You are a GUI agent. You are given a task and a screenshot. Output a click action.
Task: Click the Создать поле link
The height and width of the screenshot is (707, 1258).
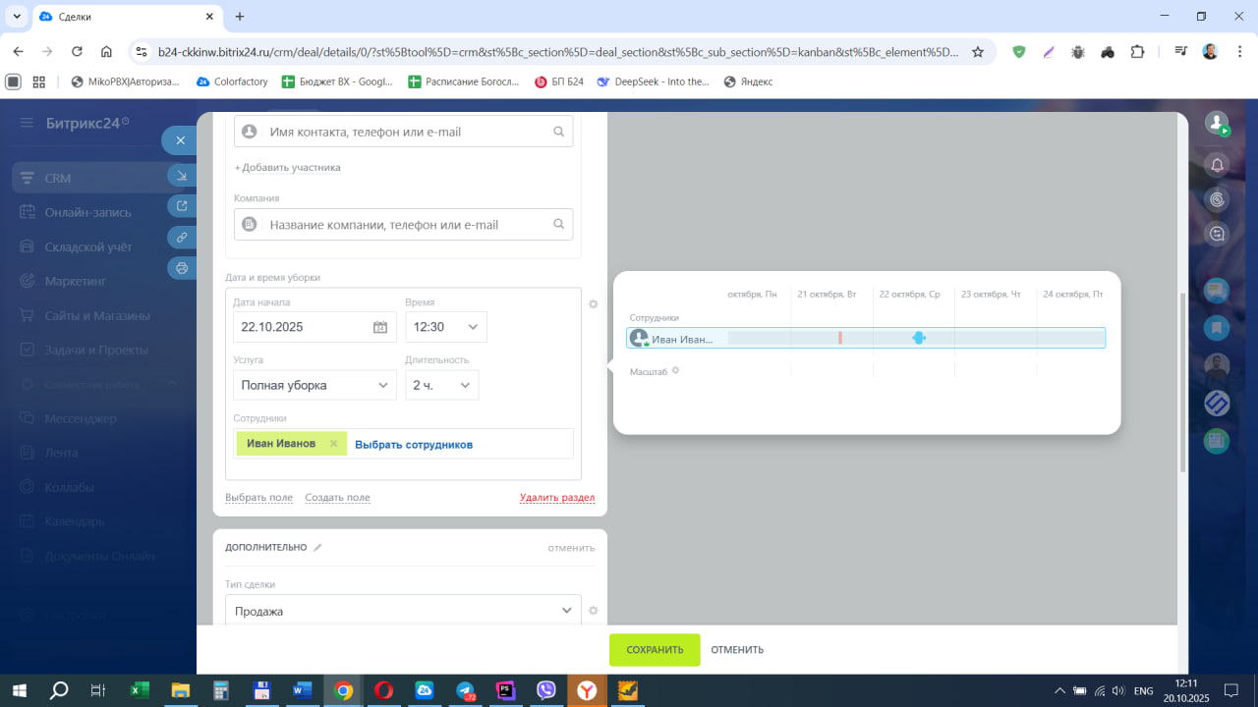[x=337, y=498]
